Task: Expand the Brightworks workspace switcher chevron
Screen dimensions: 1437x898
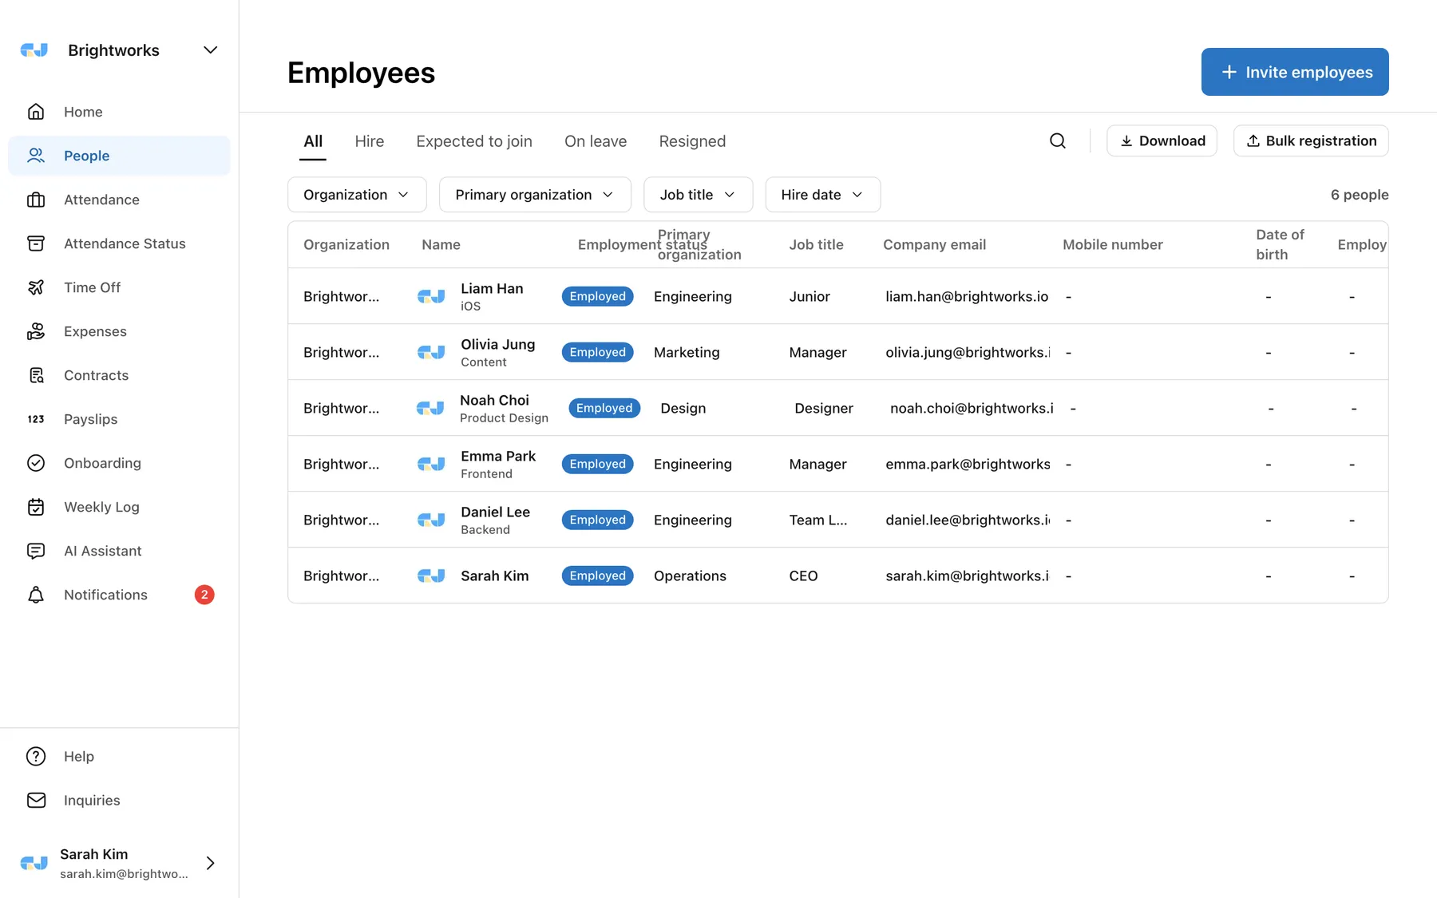Action: point(211,50)
